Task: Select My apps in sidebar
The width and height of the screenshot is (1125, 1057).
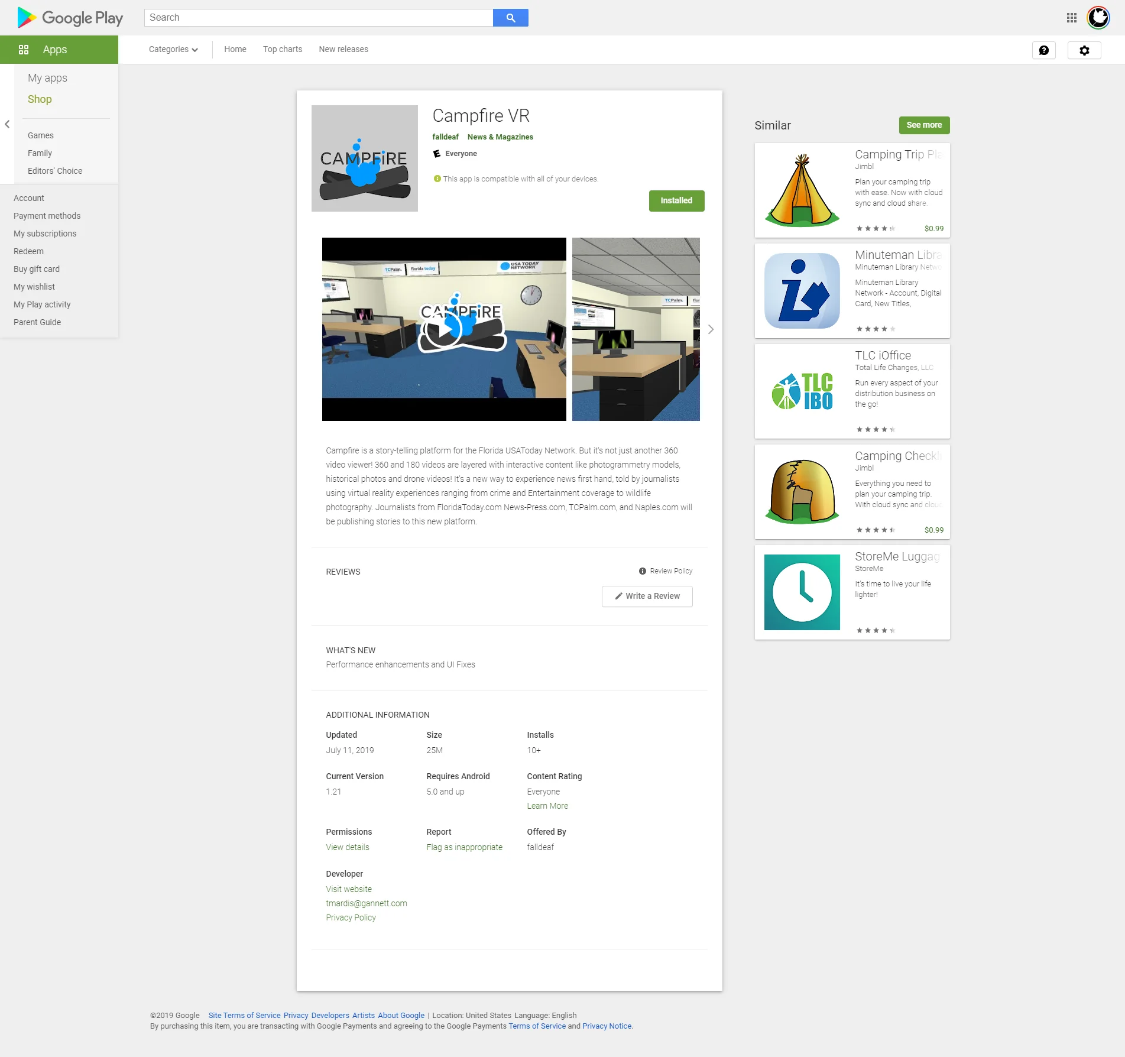Action: coord(47,78)
